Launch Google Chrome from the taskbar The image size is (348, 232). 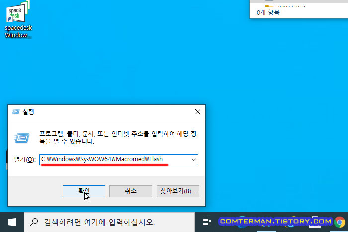tap(340, 222)
